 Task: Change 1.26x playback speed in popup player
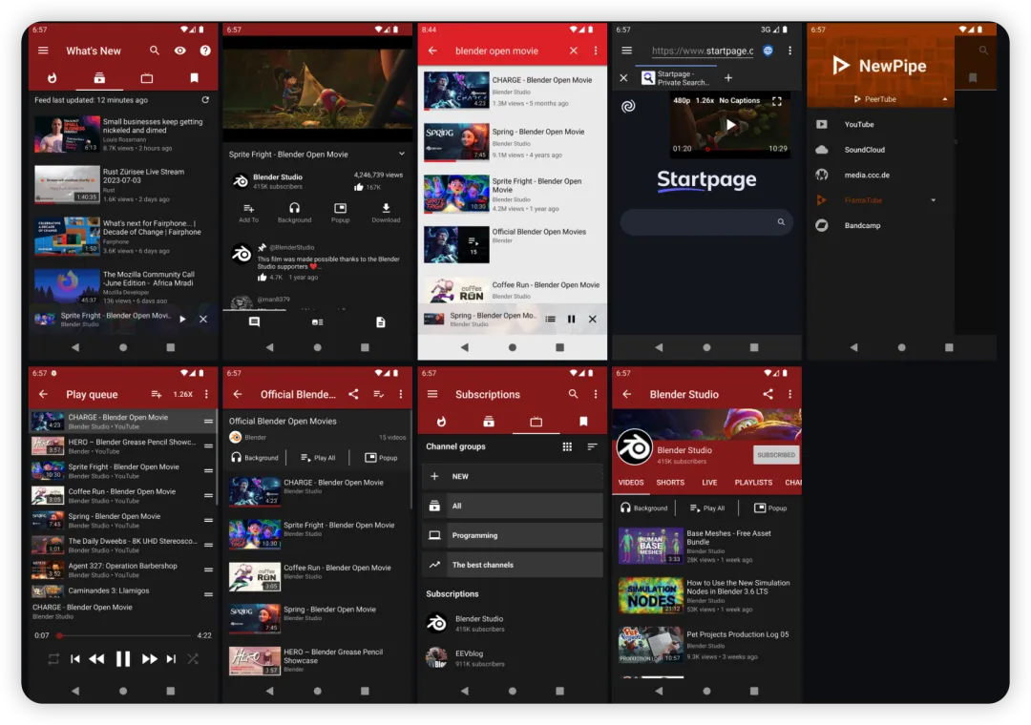pos(705,100)
